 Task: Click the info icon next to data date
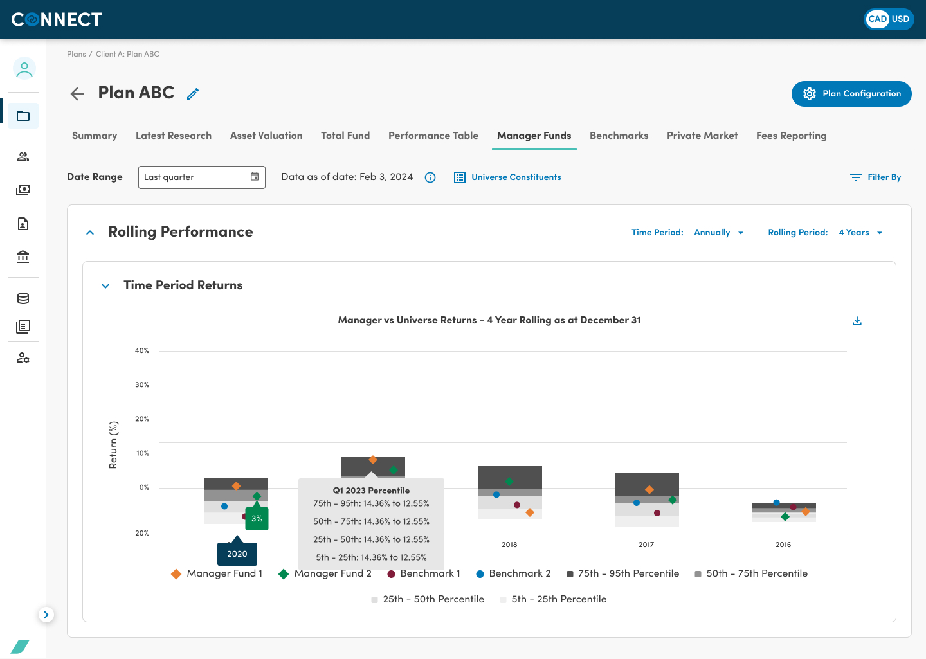(430, 177)
